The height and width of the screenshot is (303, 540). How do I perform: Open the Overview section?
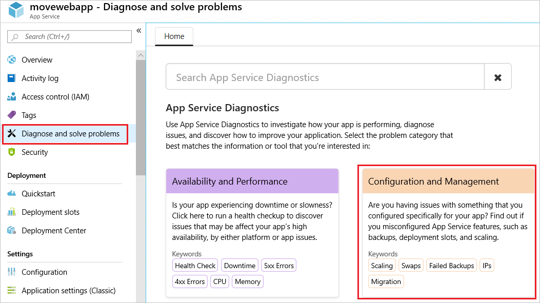tap(37, 59)
